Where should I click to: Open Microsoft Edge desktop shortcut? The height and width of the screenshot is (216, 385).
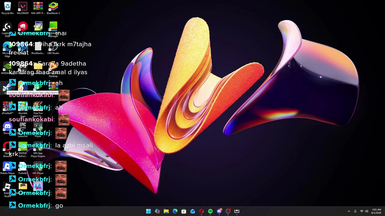[x=8, y=49]
